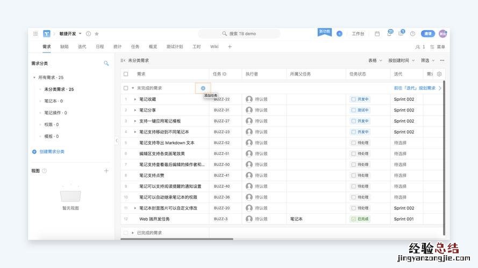This screenshot has height=268, width=478.
Task: Click the plus icon next to 视图
Action: click(x=106, y=171)
